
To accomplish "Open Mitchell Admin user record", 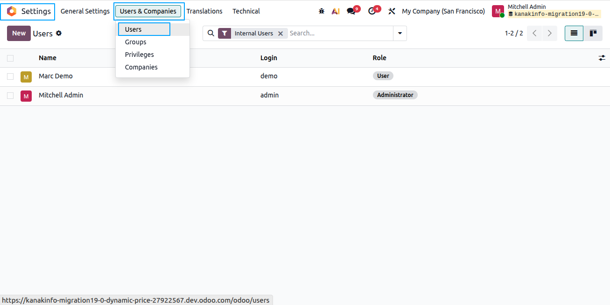I will click(61, 95).
